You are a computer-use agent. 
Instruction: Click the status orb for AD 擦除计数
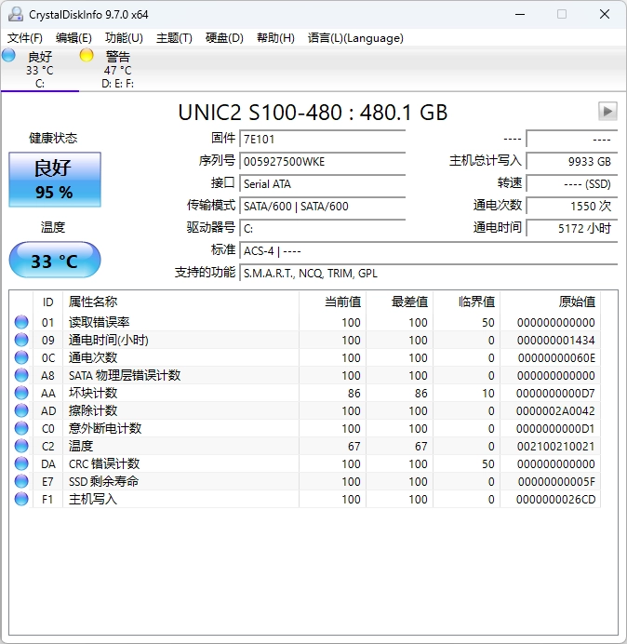coord(21,410)
